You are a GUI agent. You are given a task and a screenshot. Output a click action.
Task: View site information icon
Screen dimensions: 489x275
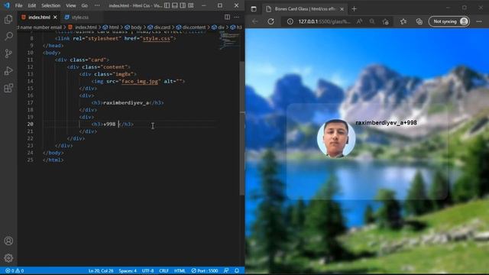(290, 21)
